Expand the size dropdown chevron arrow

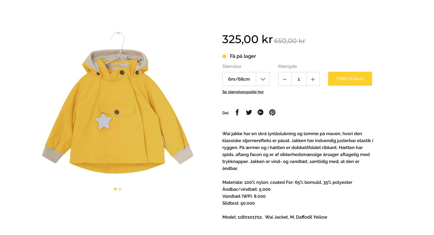pyautogui.click(x=263, y=79)
